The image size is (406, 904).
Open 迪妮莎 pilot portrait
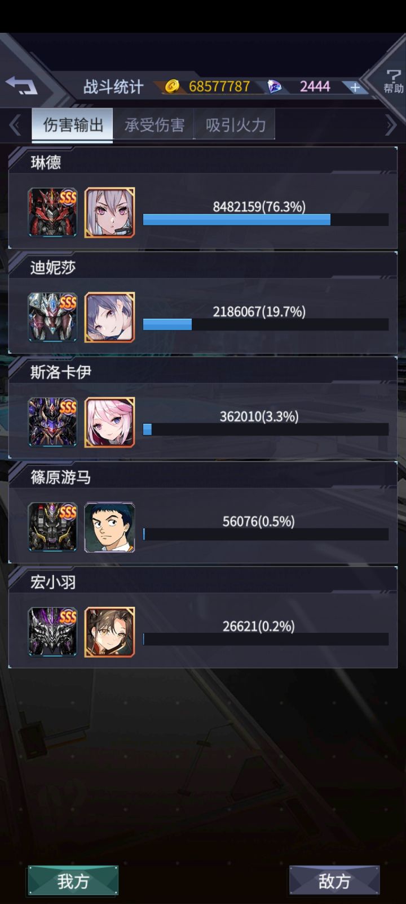tap(109, 317)
